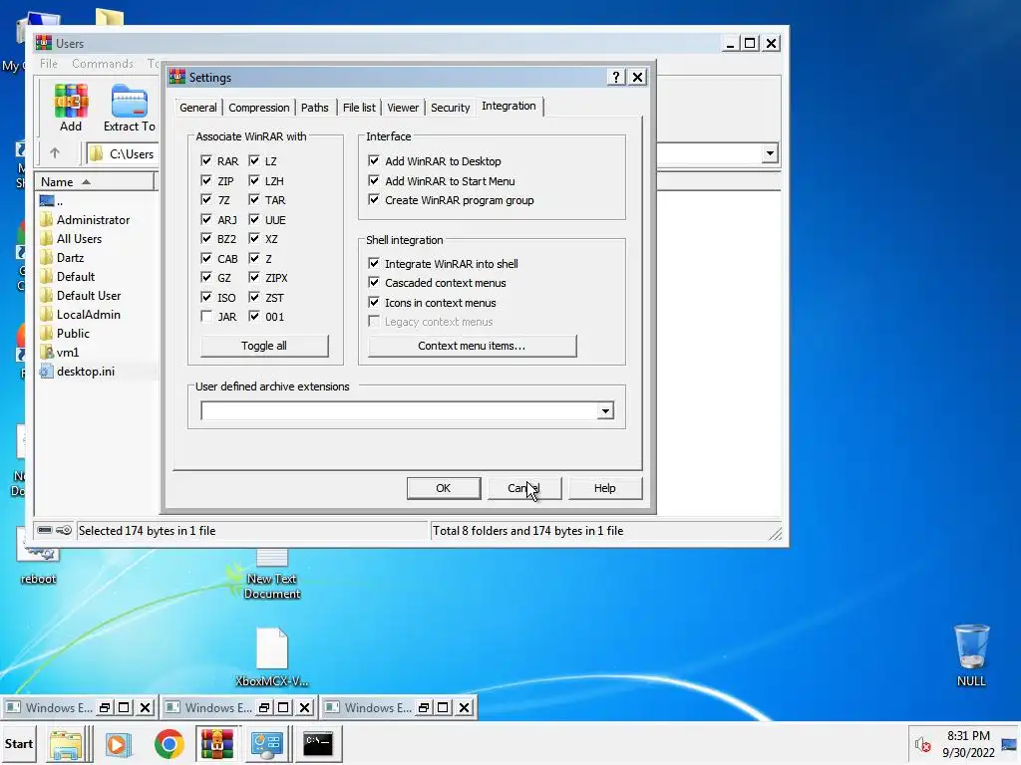
Task: Click the Help button
Action: tap(604, 488)
